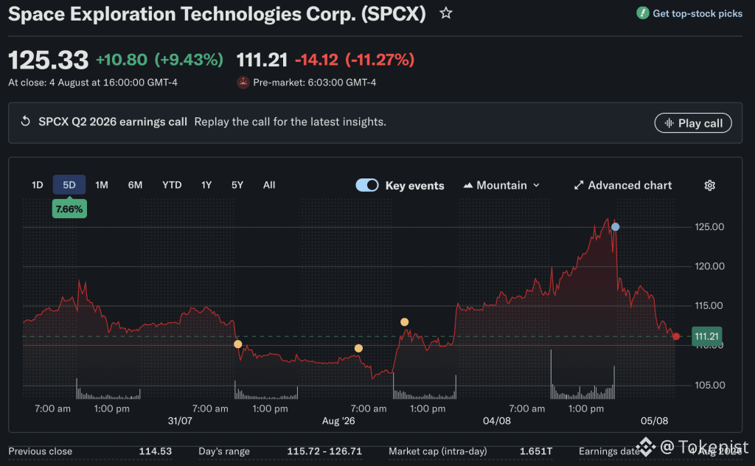Show the All time range
This screenshot has width=755, height=466.
[269, 185]
